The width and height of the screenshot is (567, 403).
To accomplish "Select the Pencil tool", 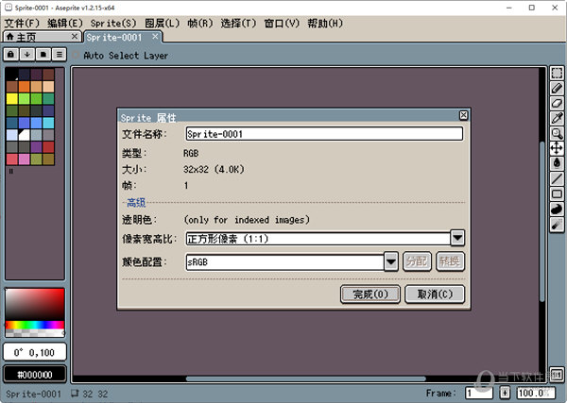I will tap(557, 88).
